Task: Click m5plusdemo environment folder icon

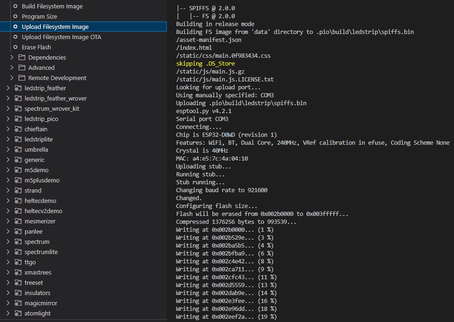Action: click(x=18, y=180)
